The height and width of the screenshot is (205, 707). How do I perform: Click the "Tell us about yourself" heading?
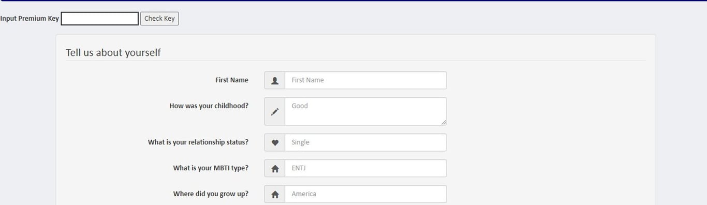click(x=113, y=52)
